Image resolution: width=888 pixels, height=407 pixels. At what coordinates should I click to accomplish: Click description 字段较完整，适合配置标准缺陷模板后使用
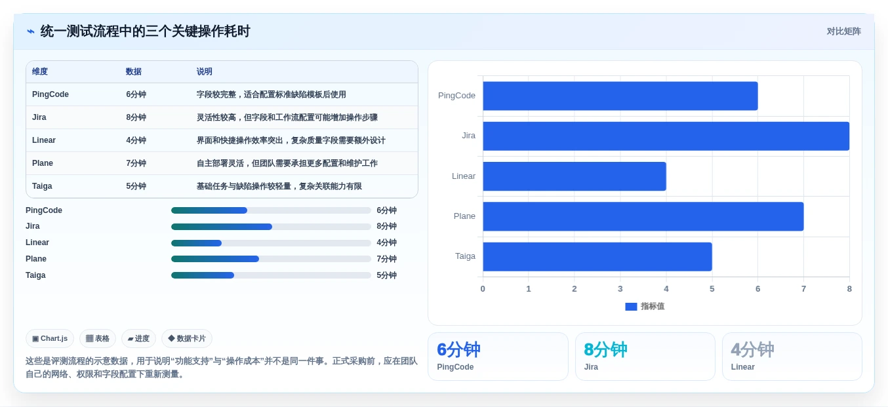272,94
